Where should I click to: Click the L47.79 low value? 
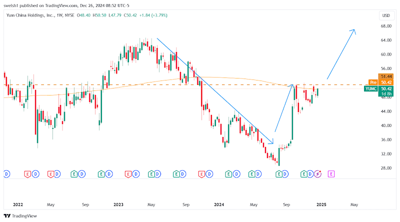click(115, 15)
